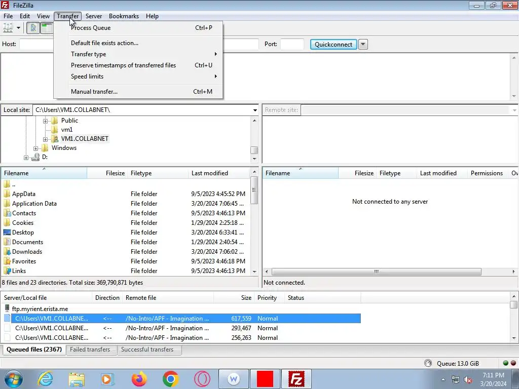Select the Documents folder icon
Viewport: 519px width, 389px height.
(7, 242)
